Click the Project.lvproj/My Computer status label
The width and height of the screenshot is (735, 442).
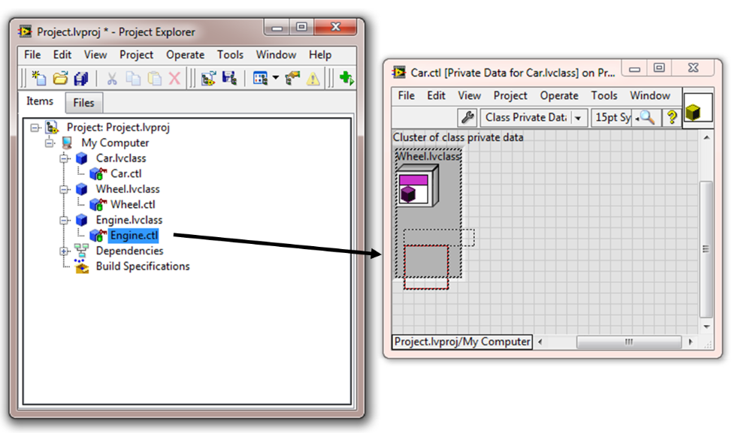click(x=462, y=341)
